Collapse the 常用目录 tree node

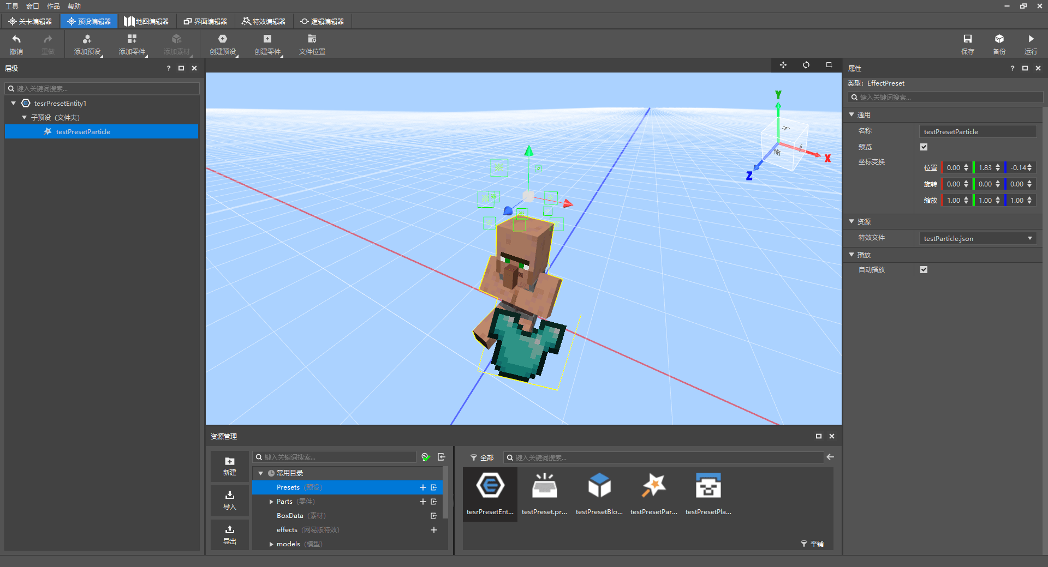[x=261, y=473]
